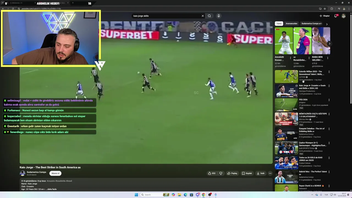
Task: Go back with browser back arrow
Action: point(3,9)
